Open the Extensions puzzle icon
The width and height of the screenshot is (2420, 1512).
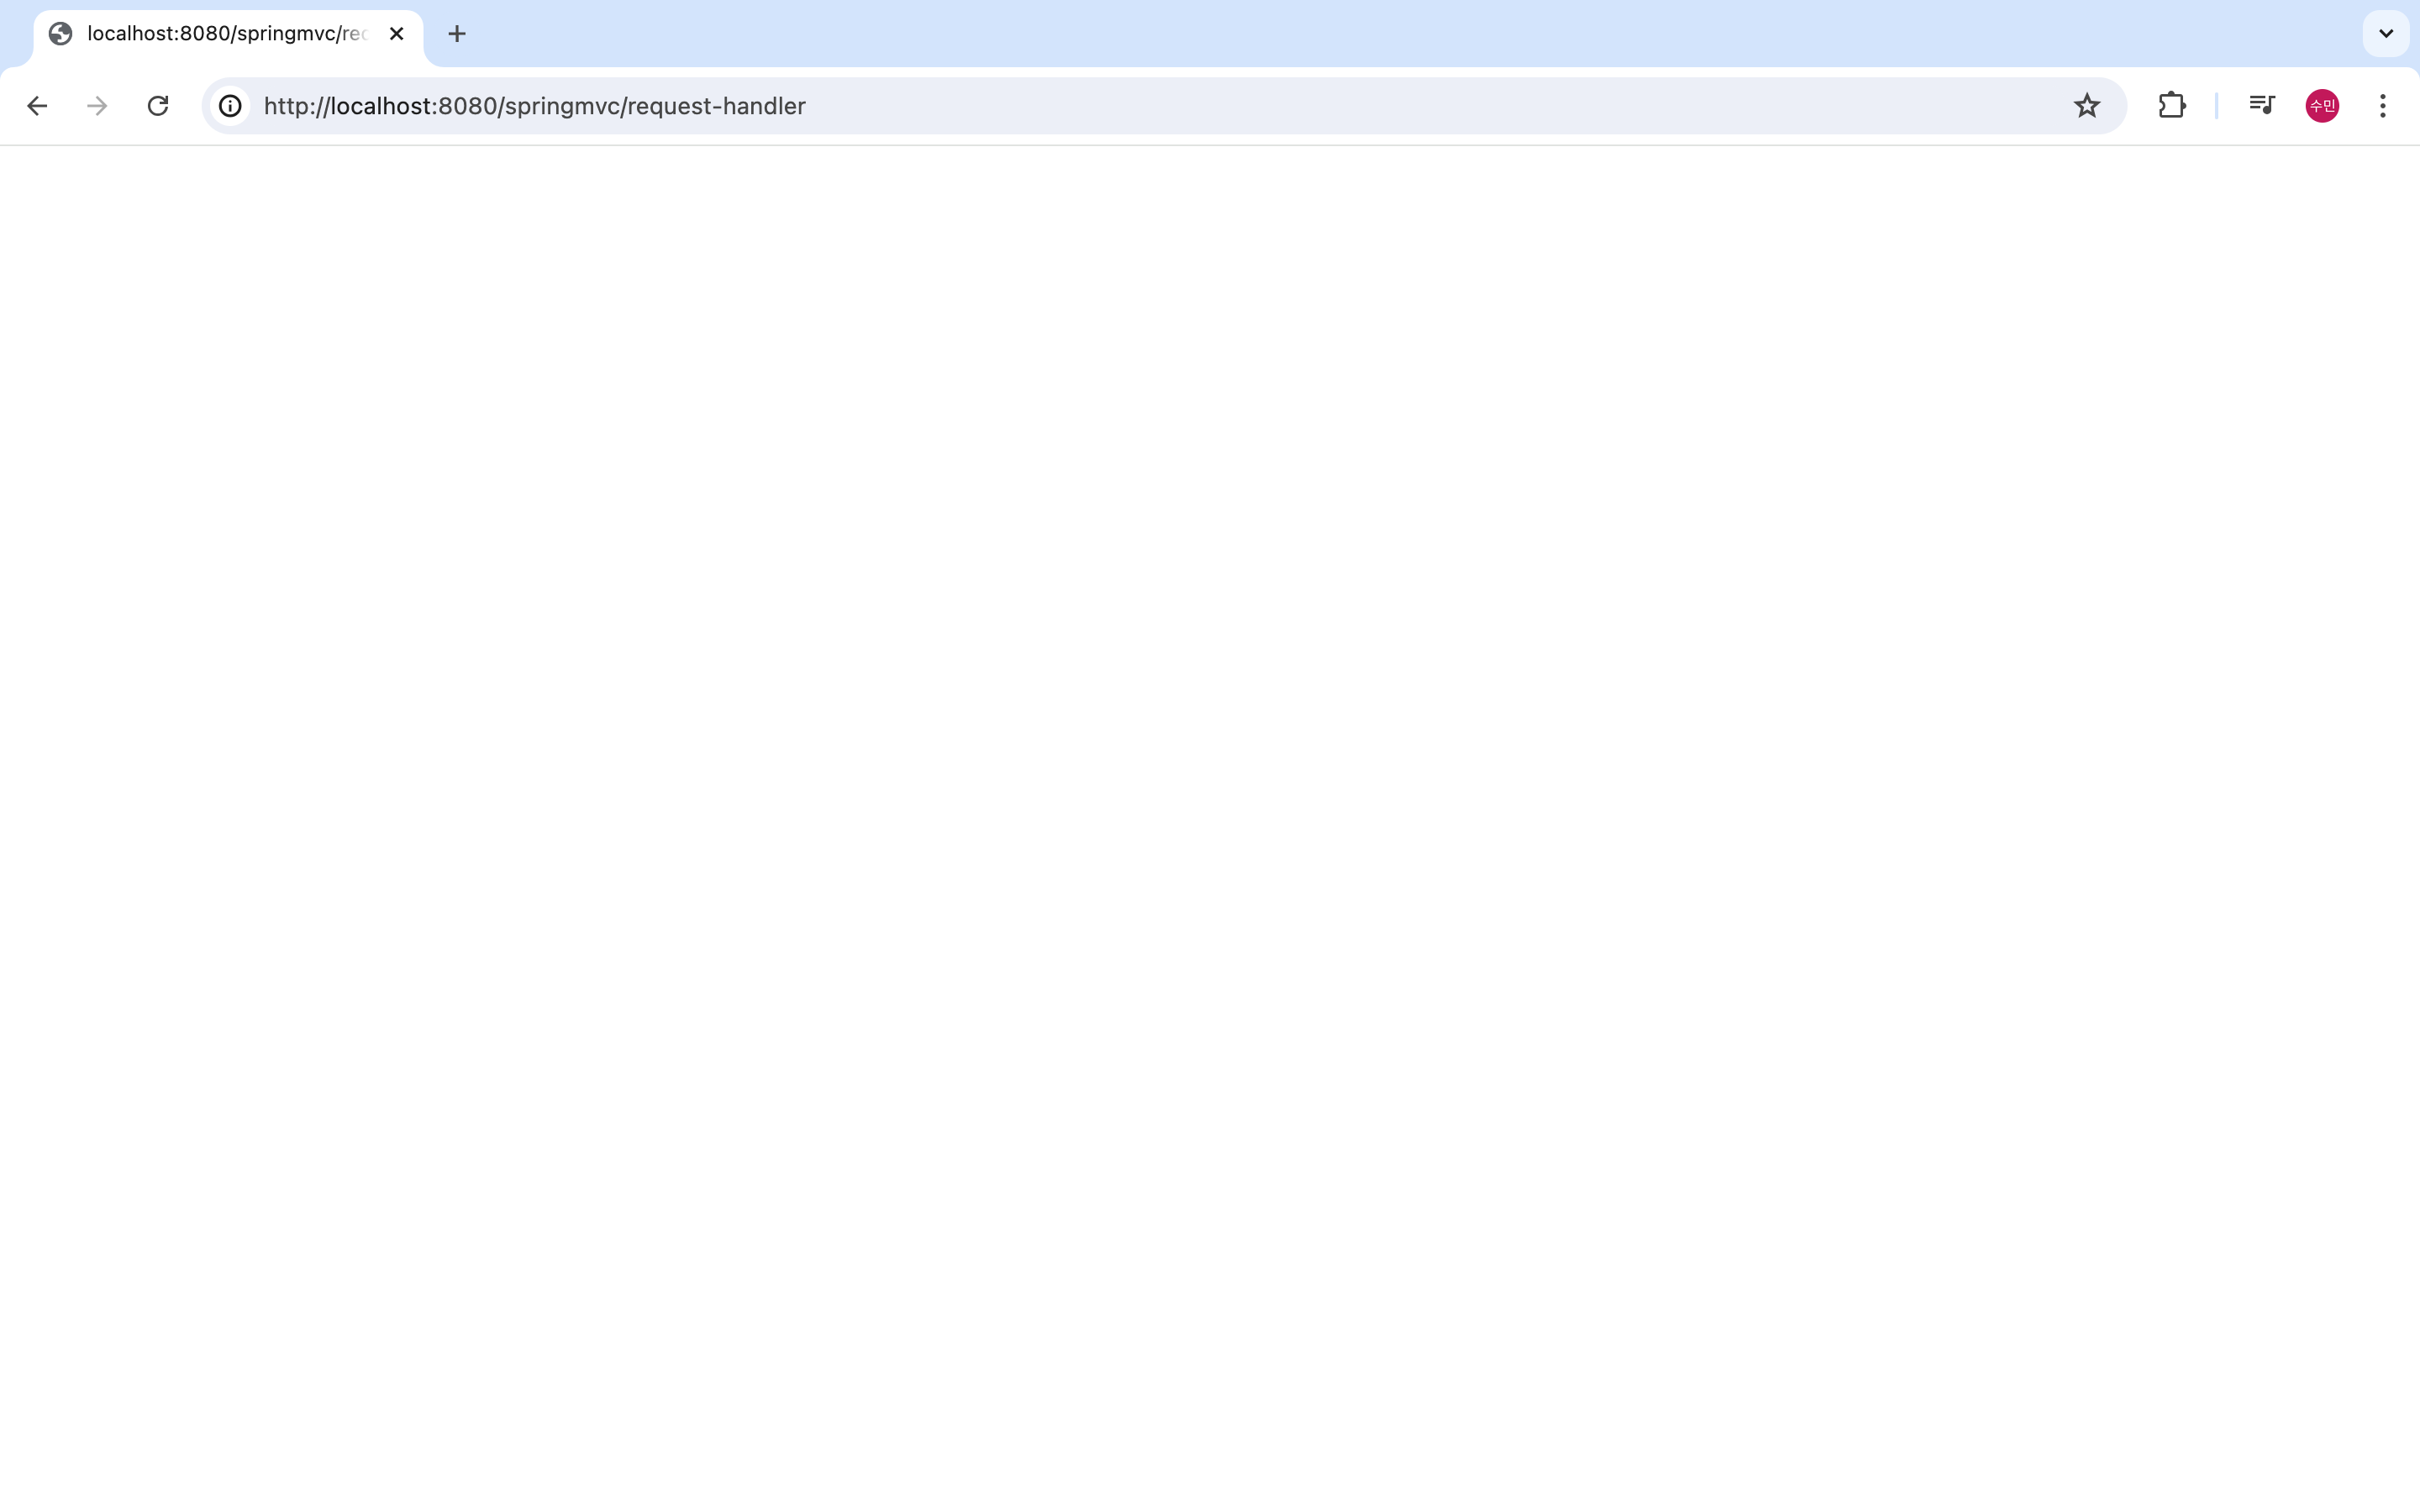[2171, 106]
